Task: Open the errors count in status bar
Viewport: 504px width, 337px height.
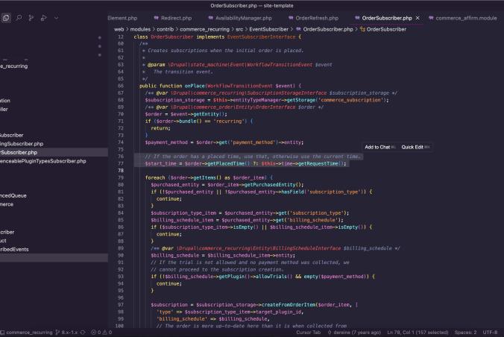Action: tap(96, 333)
